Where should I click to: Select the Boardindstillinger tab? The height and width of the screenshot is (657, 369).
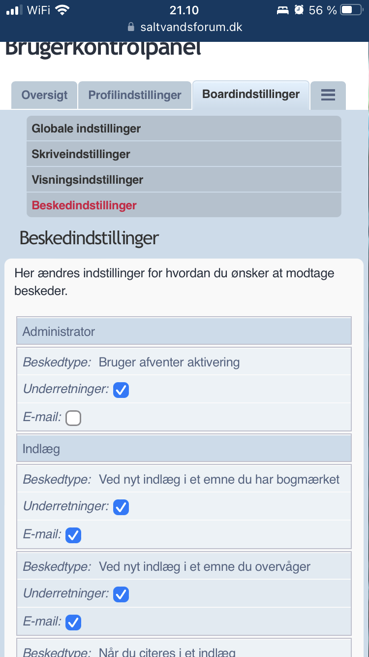(x=251, y=95)
